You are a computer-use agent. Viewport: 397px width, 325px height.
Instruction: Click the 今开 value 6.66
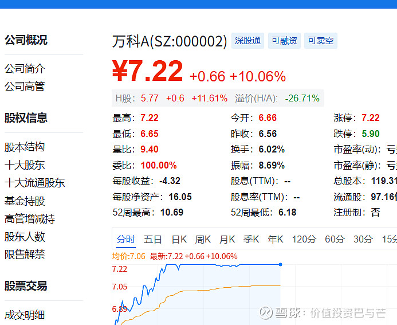point(268,118)
